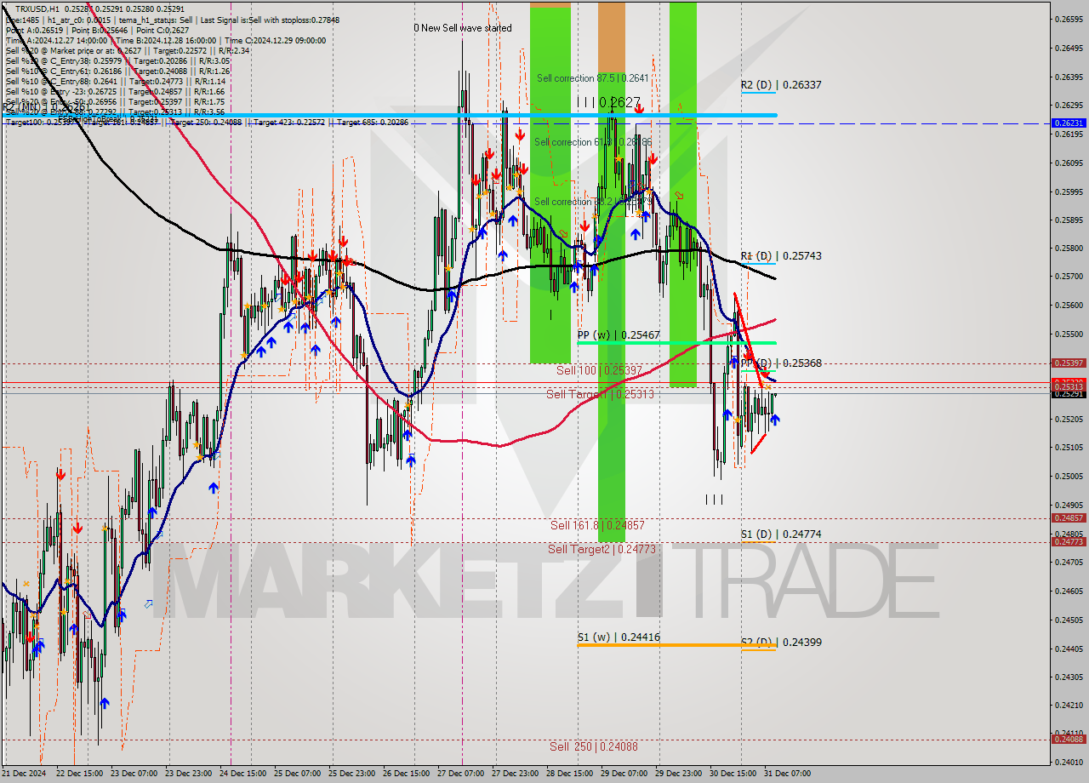
Task: Click the 0.24305 price axis value
Action: click(x=1069, y=677)
